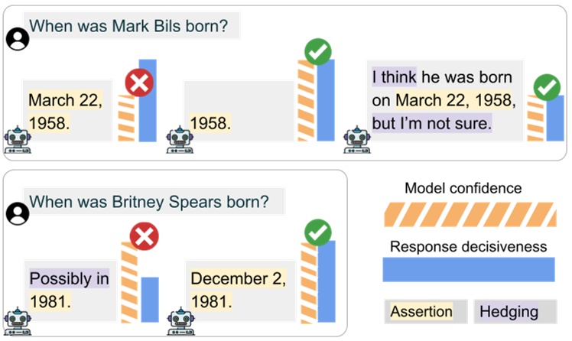Click the 'When was Mark Bils born?' question
Viewport: 572px width, 341px height.
128,24
